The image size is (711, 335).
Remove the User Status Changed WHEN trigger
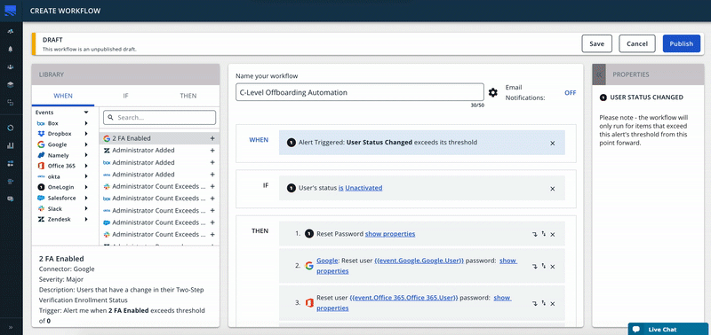[552, 143]
